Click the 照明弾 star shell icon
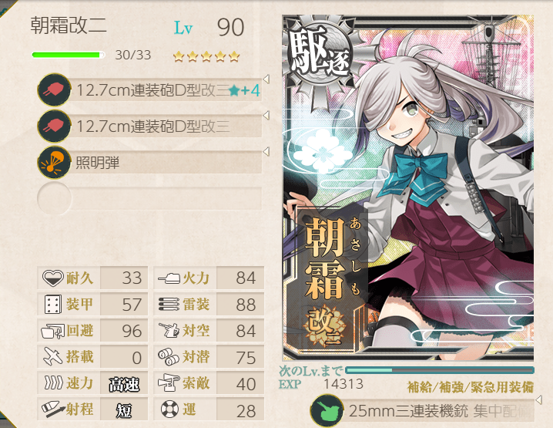 (54, 163)
